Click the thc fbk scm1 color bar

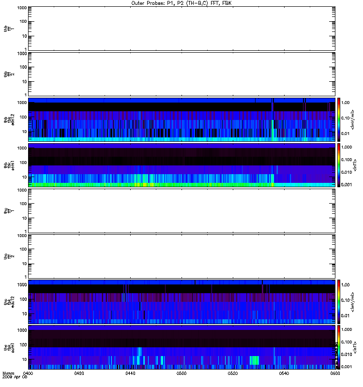click(x=339, y=347)
